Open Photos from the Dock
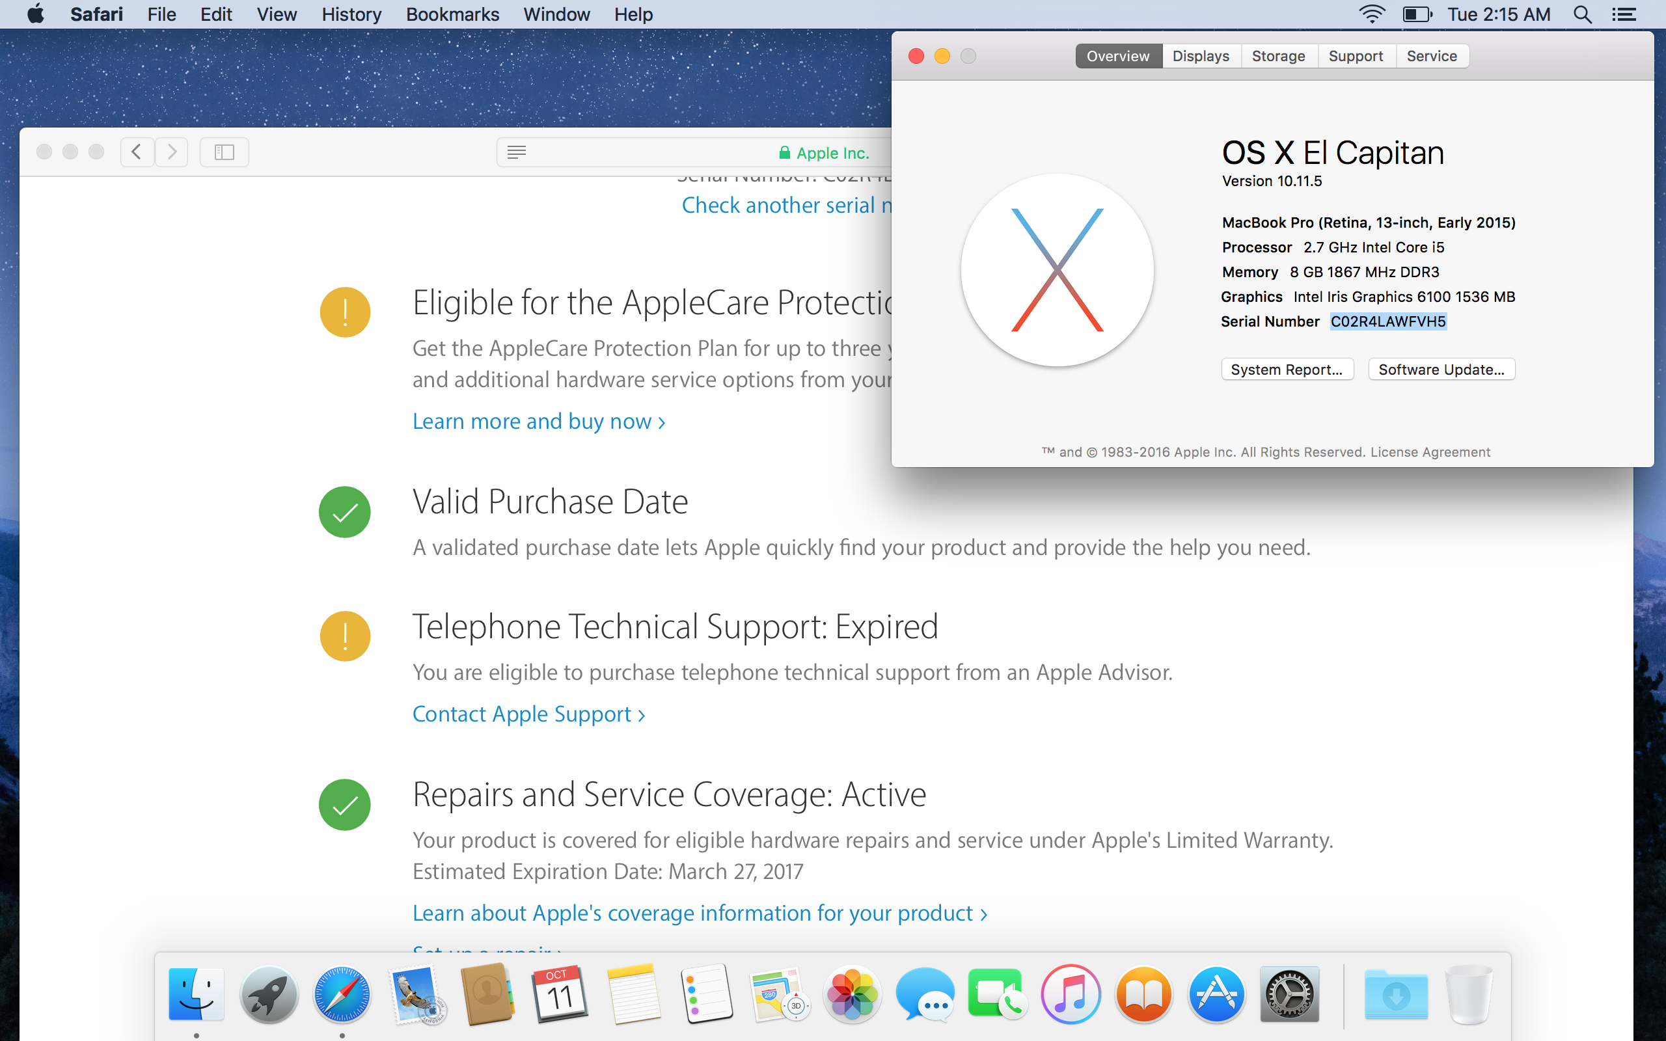The height and width of the screenshot is (1041, 1666). (853, 994)
